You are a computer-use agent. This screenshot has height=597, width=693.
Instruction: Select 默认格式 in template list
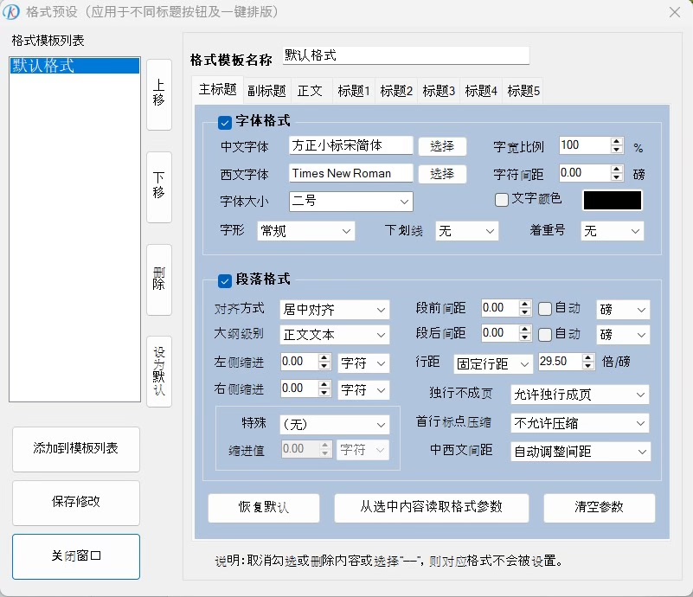coord(74,66)
